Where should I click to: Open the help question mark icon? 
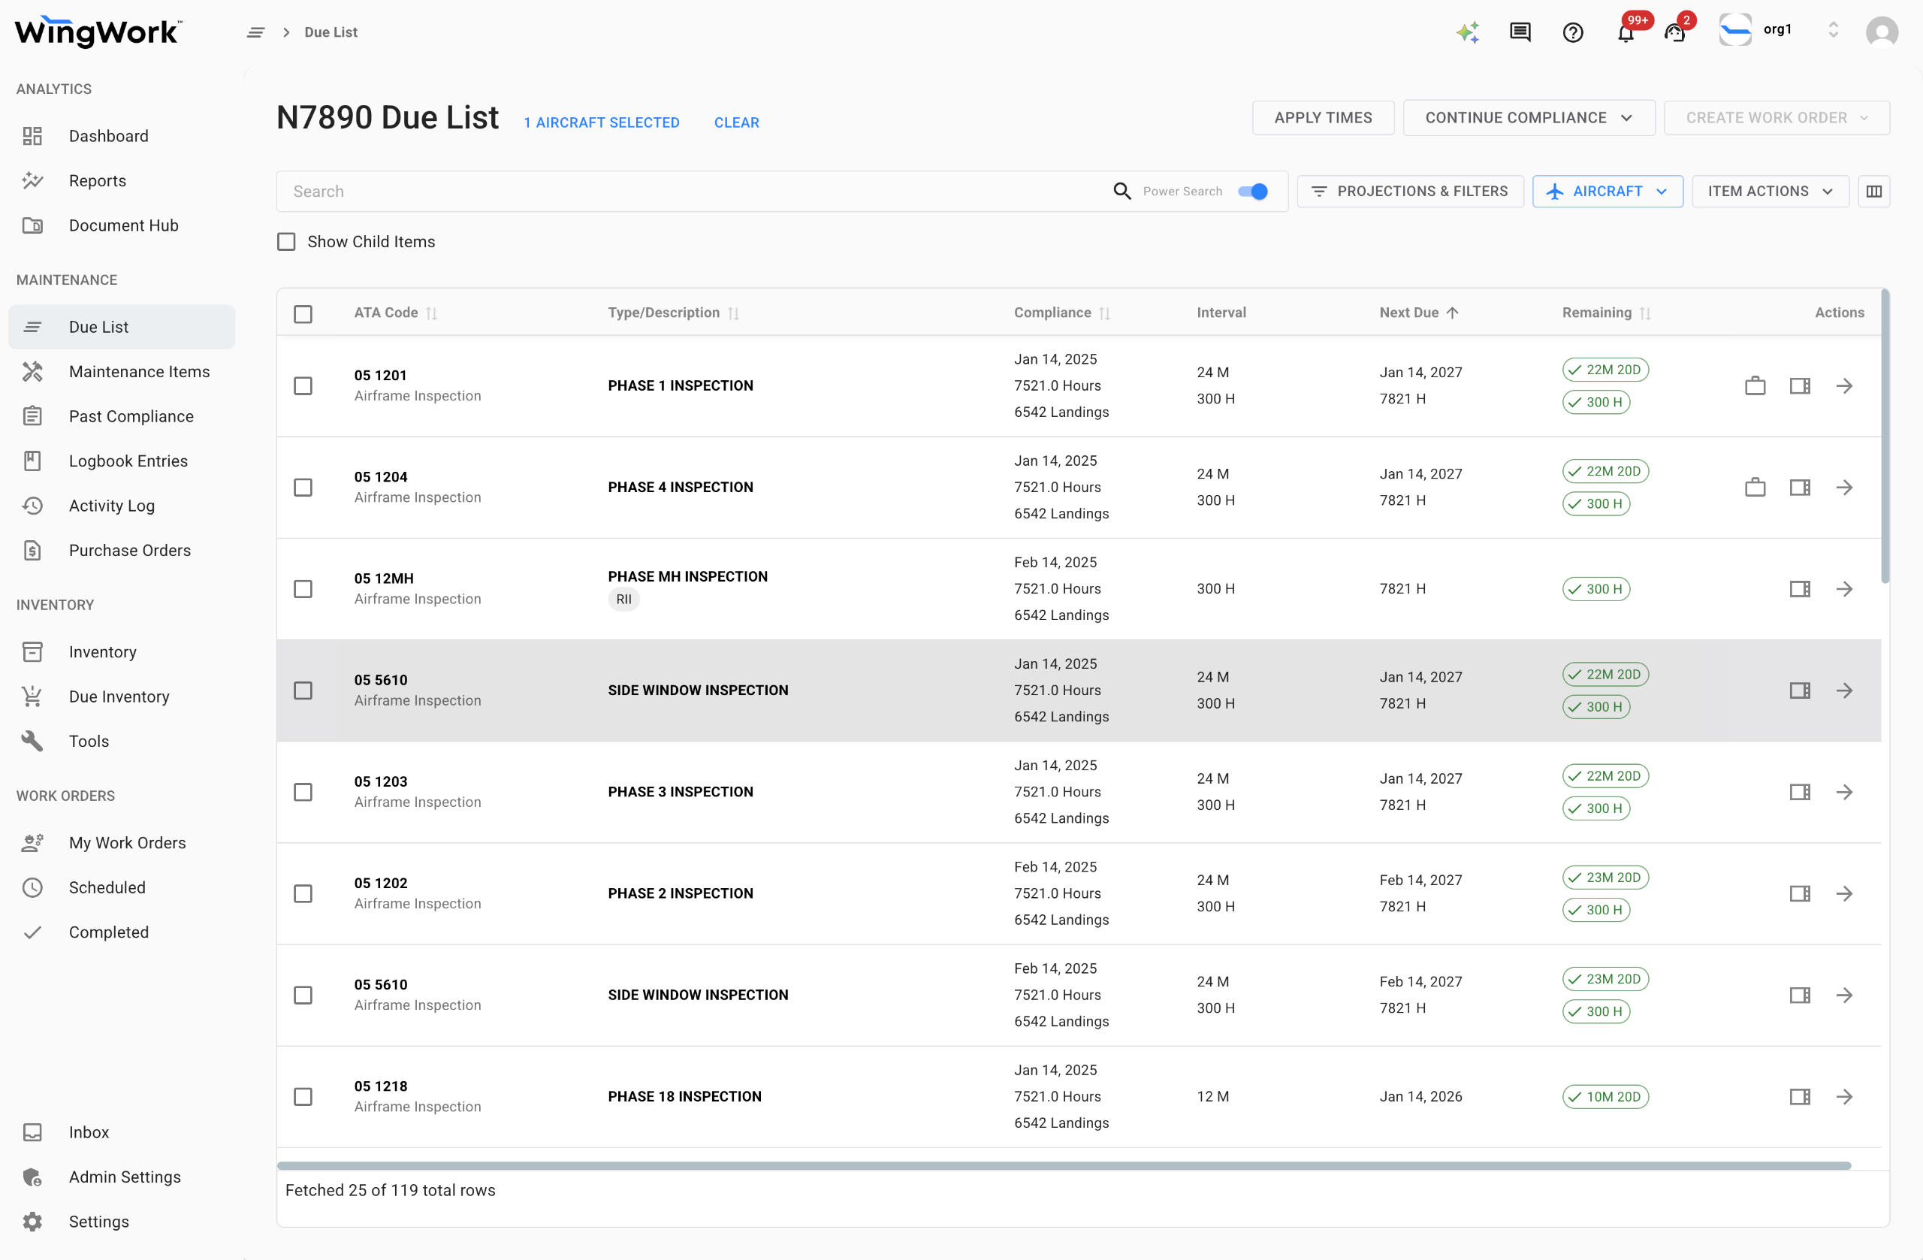click(1572, 32)
